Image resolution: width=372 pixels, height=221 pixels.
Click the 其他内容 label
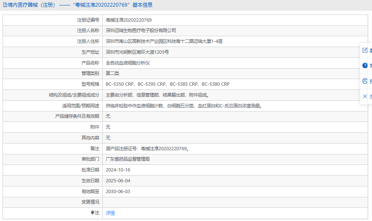tap(90, 138)
